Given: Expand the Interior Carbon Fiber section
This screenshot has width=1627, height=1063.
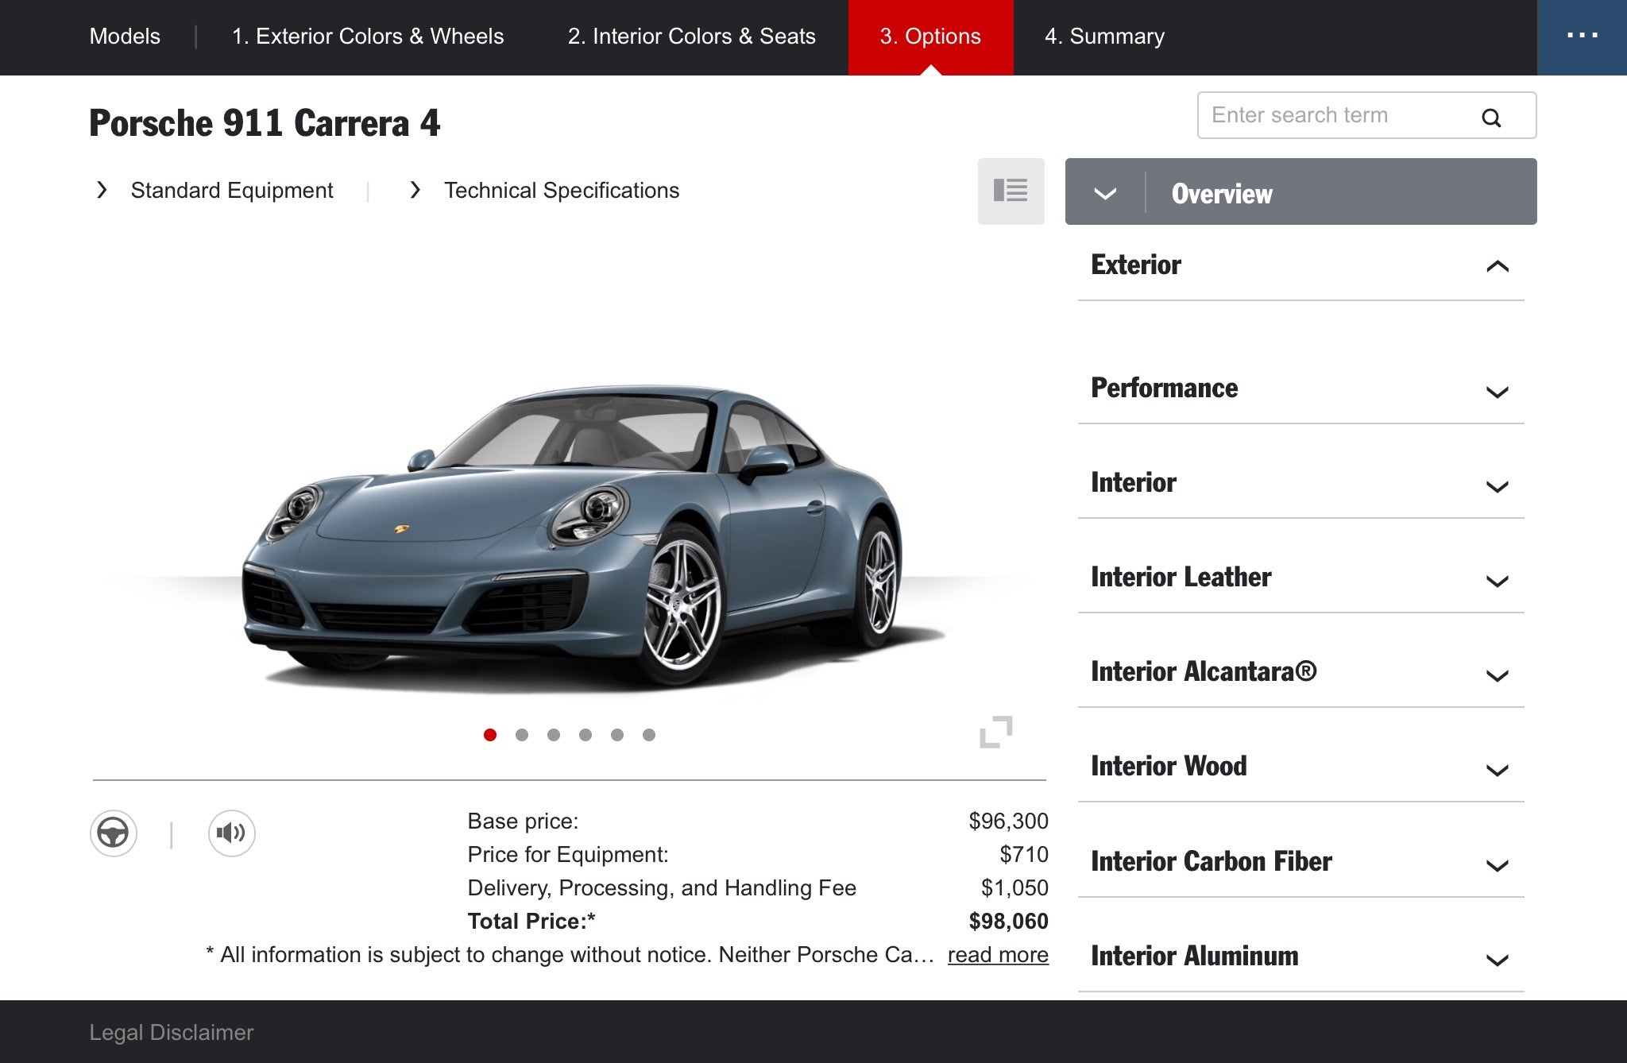Looking at the screenshot, I should pos(1300,862).
